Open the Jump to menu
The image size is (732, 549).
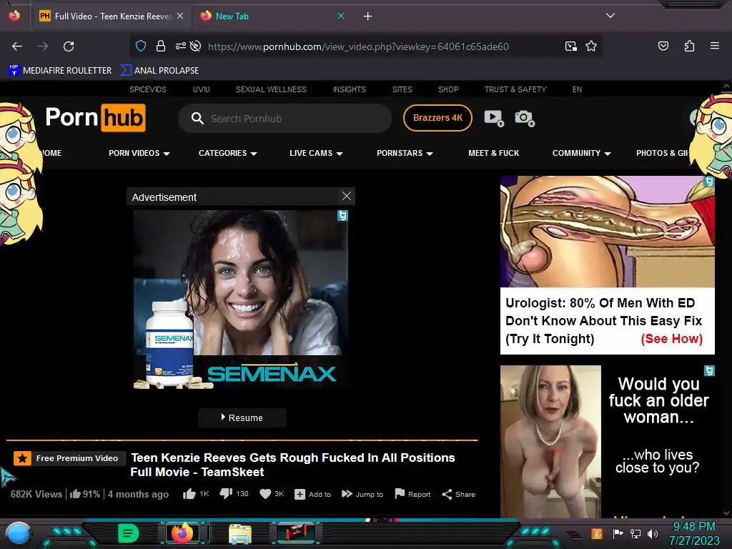pos(362,494)
